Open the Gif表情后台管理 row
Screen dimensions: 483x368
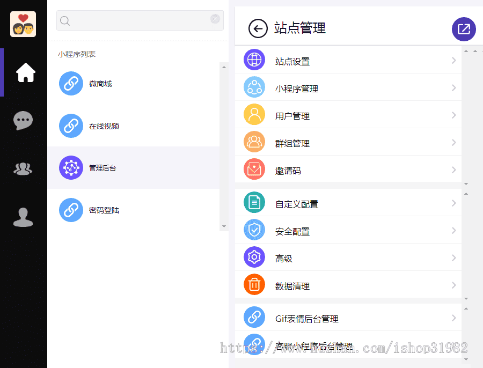click(x=348, y=317)
